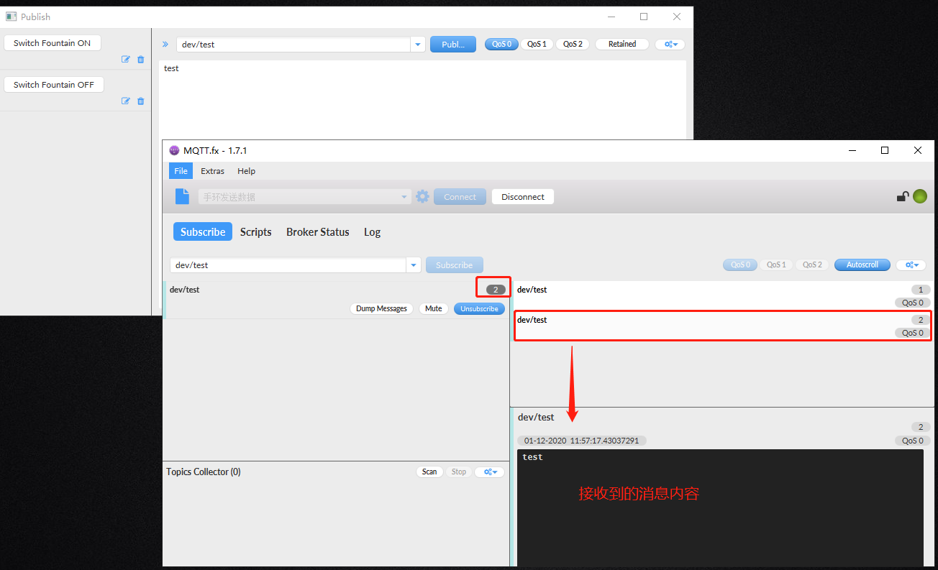Open the publish topic dropdown
This screenshot has height=570, width=938.
(x=417, y=44)
